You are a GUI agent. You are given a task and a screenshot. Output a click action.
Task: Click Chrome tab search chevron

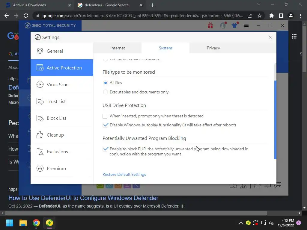259,4
